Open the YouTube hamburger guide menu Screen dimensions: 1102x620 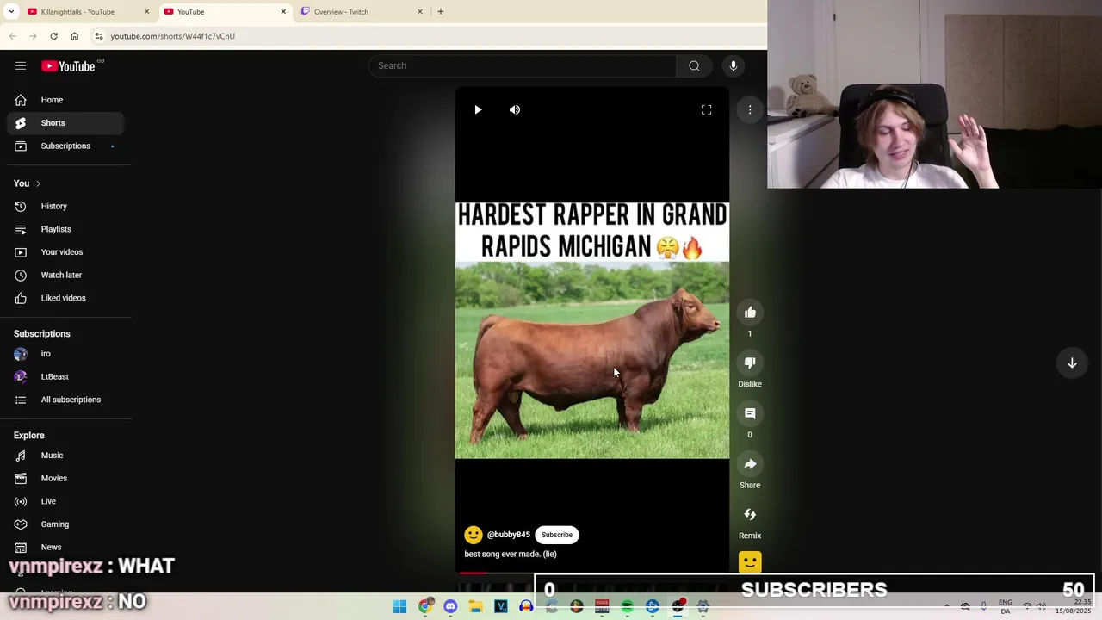click(21, 66)
